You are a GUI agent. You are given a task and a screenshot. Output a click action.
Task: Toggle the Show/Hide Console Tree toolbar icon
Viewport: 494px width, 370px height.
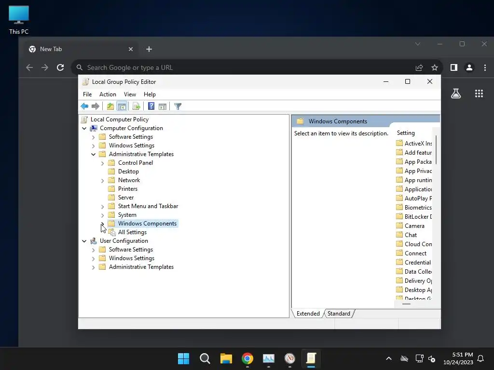(122, 106)
